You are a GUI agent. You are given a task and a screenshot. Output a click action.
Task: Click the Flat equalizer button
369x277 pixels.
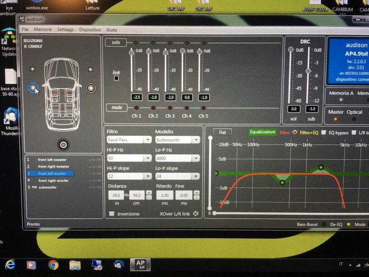click(x=222, y=132)
